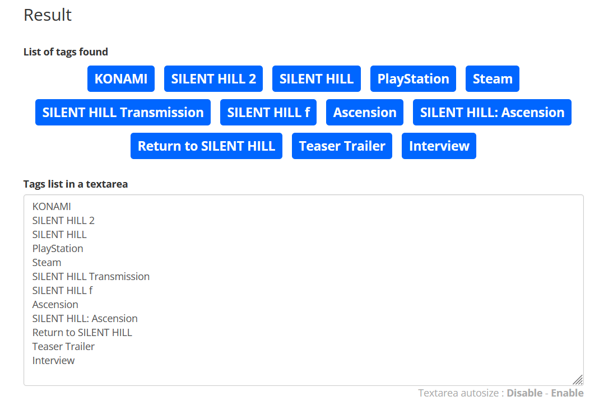Click the plain SILENT HILL tag

click(316, 78)
